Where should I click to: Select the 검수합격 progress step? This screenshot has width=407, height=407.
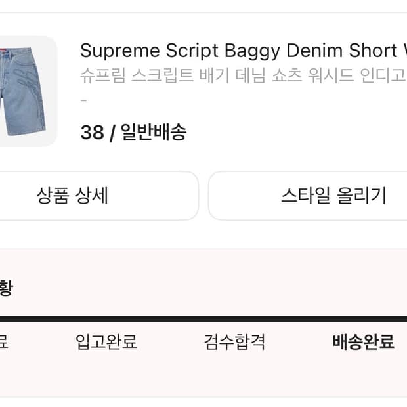pos(234,341)
